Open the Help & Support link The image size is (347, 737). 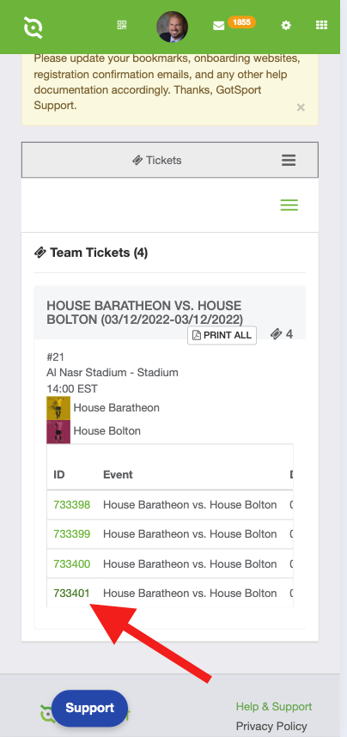click(274, 706)
